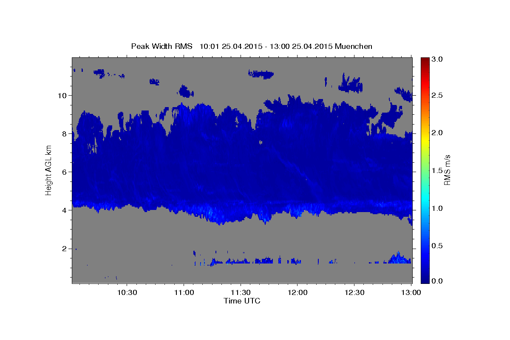Click the 2.0 colorbar value
Image resolution: width=510 pixels, height=340 pixels.
click(438, 133)
